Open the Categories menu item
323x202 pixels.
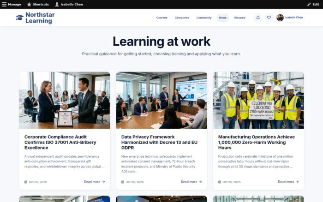click(x=182, y=18)
